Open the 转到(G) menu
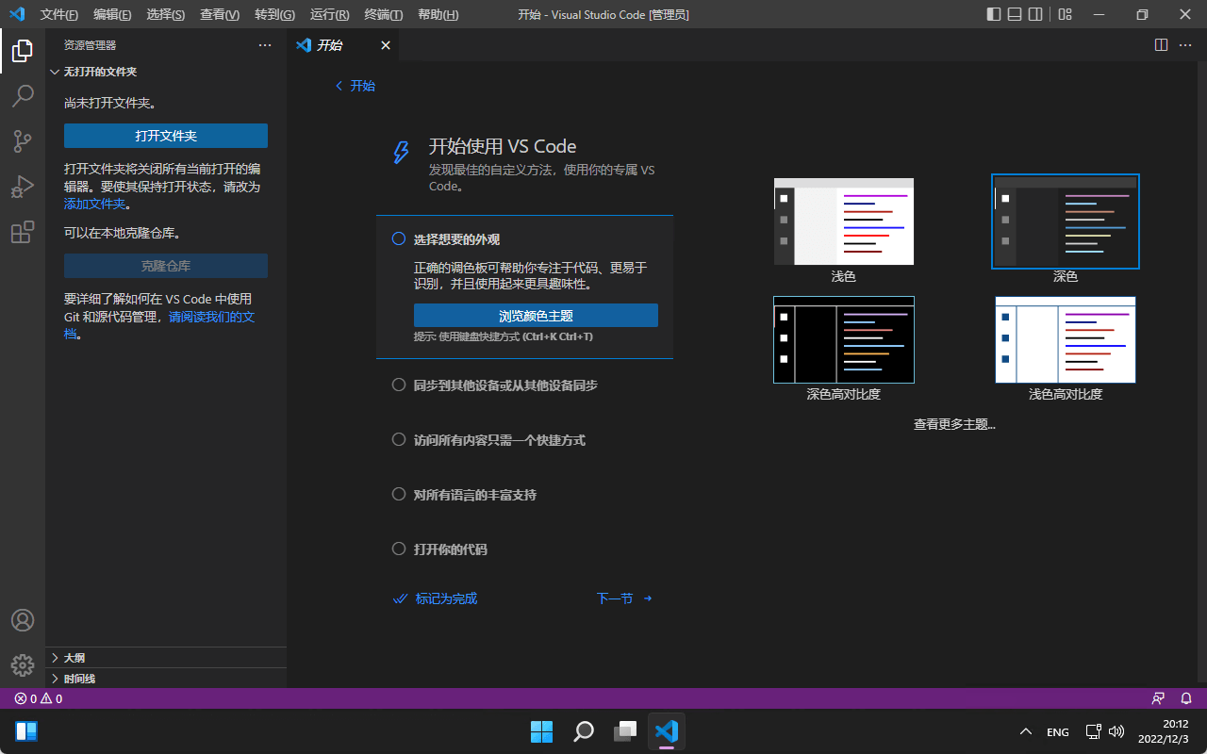This screenshot has height=754, width=1207. pos(274,15)
